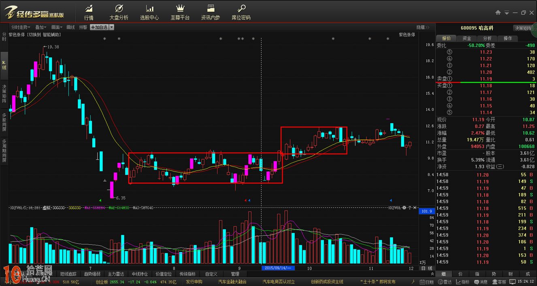Expand the 分时走势 dropdown
Viewport: 537px width, 286px height.
point(21,27)
